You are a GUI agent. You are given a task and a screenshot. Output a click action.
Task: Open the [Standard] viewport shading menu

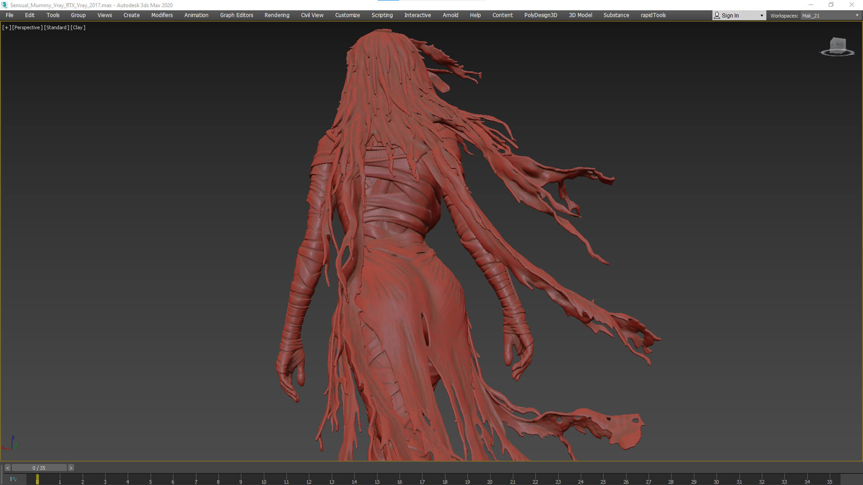point(57,27)
